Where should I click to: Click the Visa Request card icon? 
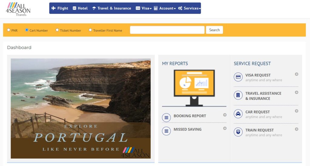point(238,77)
